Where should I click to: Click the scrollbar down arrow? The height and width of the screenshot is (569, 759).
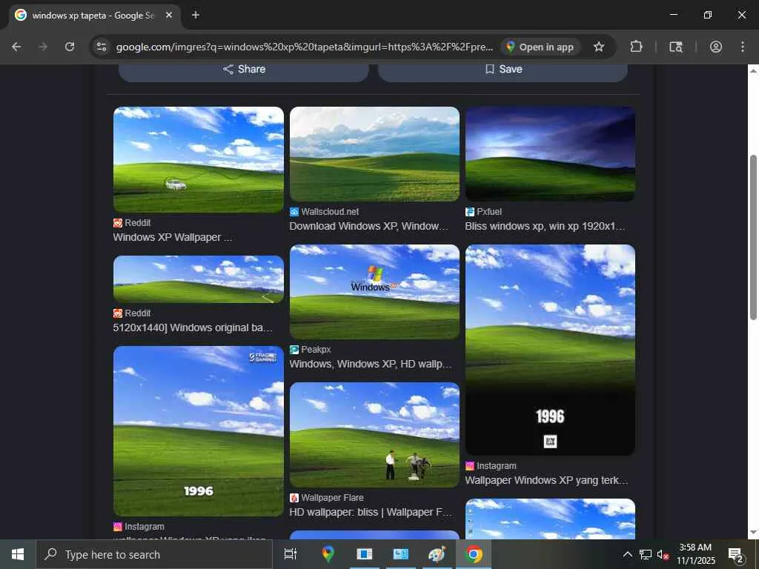click(x=753, y=533)
